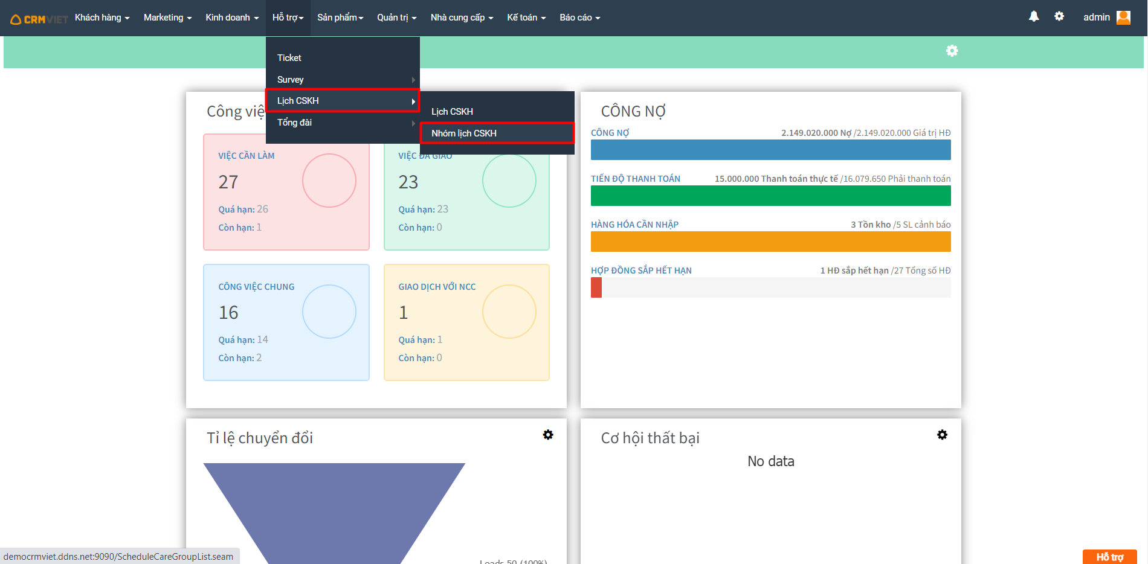
Task: Click the 2.149.020.000 Nợ value
Action: (x=816, y=133)
